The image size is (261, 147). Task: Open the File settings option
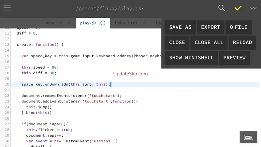(x=238, y=27)
